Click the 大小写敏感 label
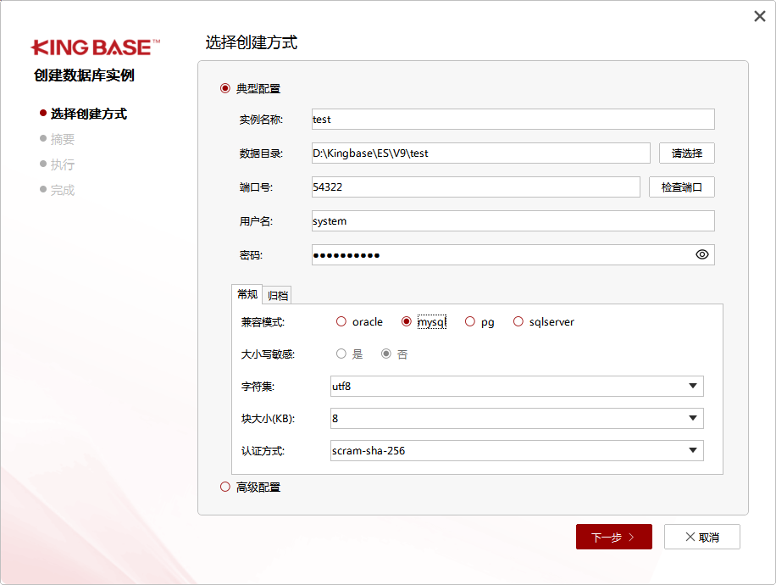Viewport: 776px width, 585px height. (x=268, y=354)
